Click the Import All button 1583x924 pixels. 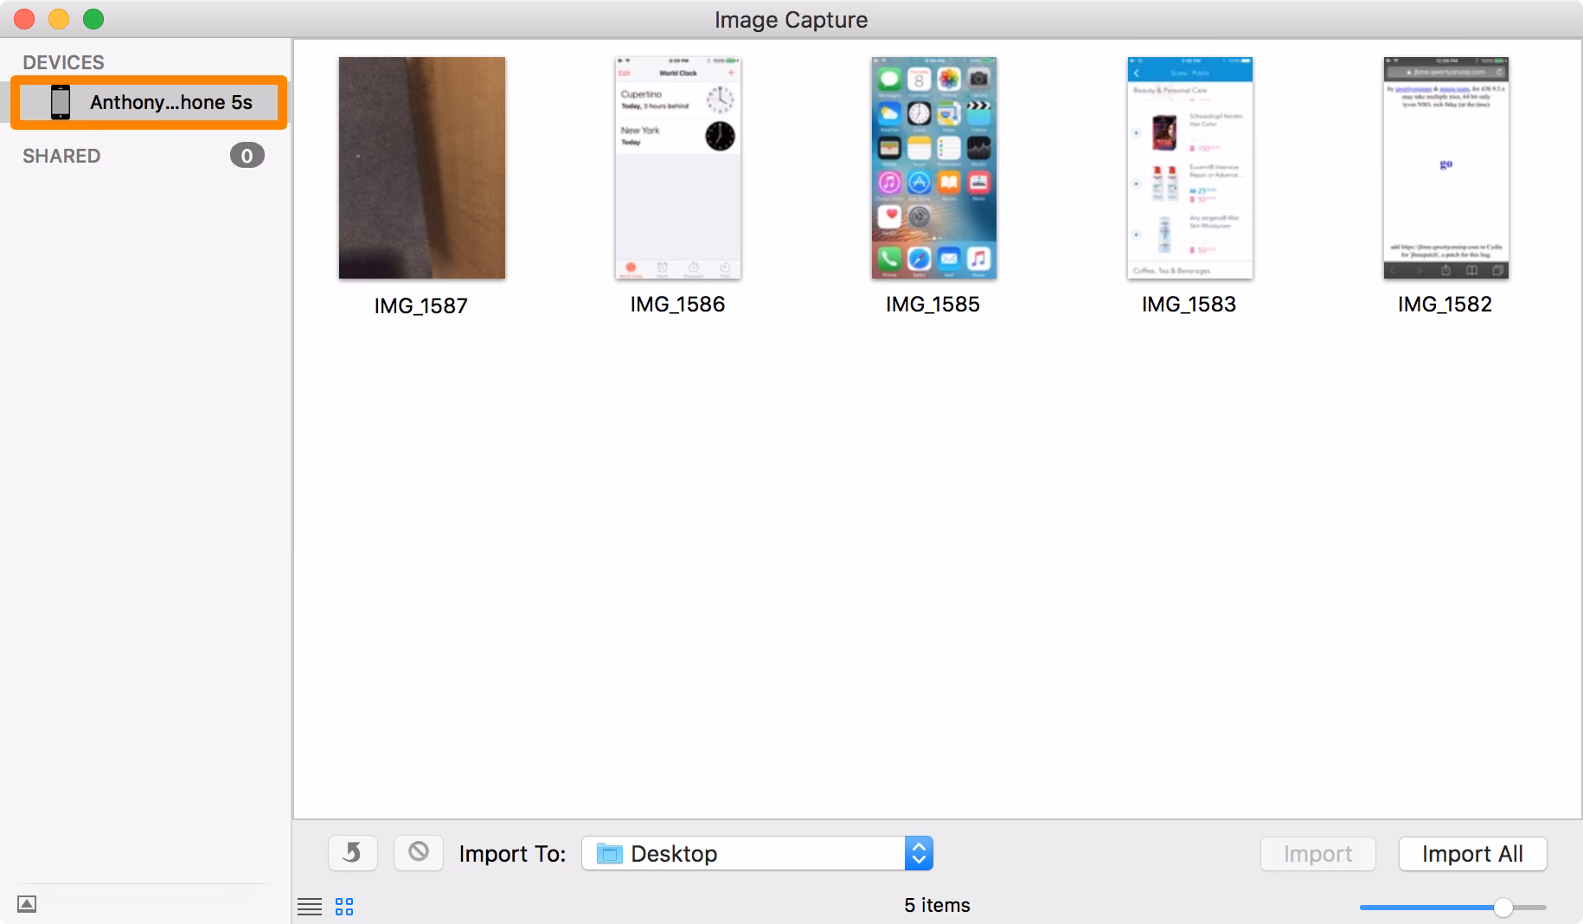click(x=1472, y=853)
